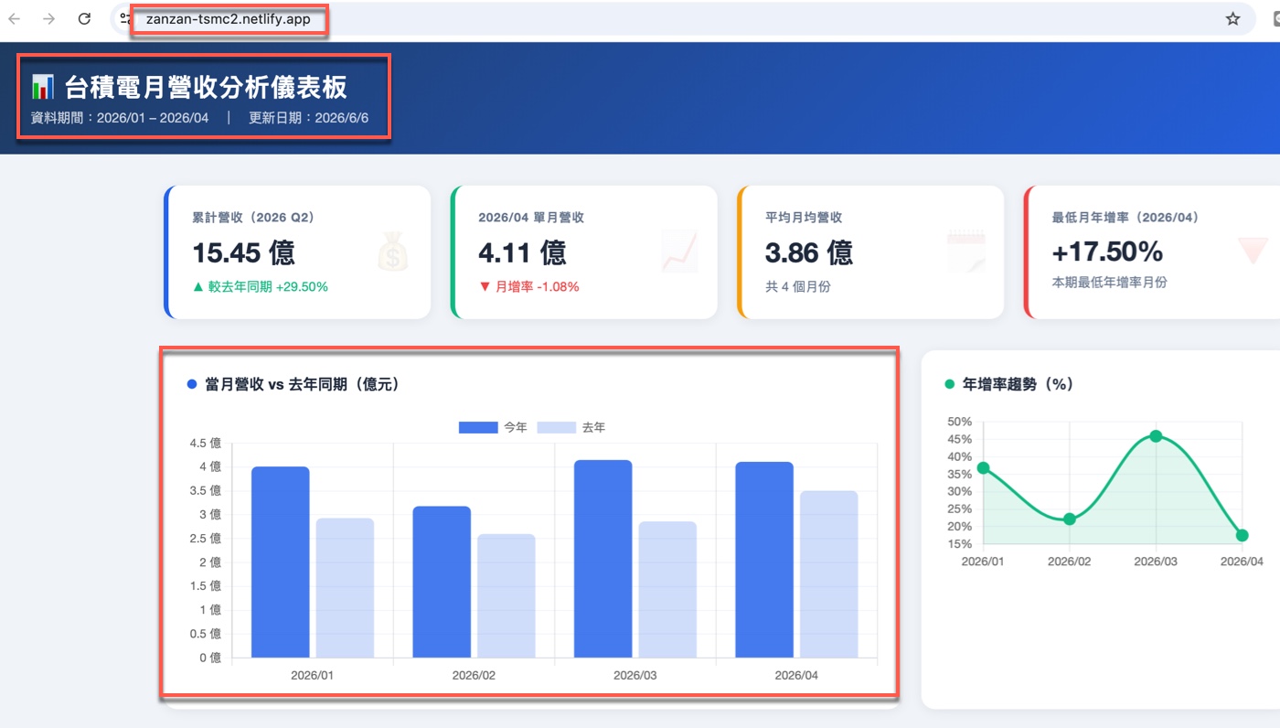Bookmark this page with the star icon

click(x=1232, y=19)
